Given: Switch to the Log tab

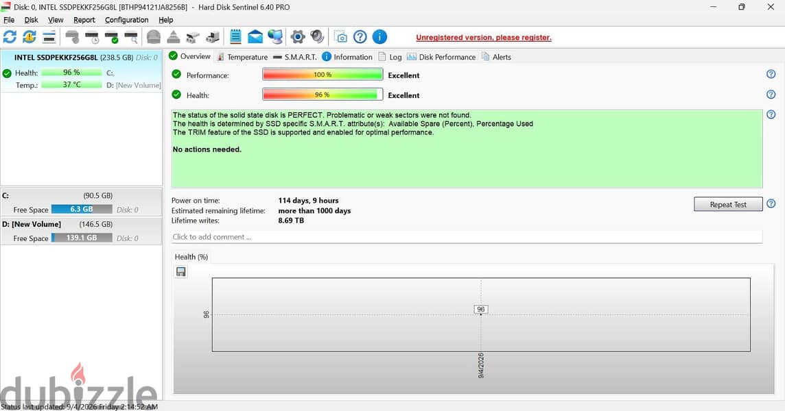Looking at the screenshot, I should point(390,57).
